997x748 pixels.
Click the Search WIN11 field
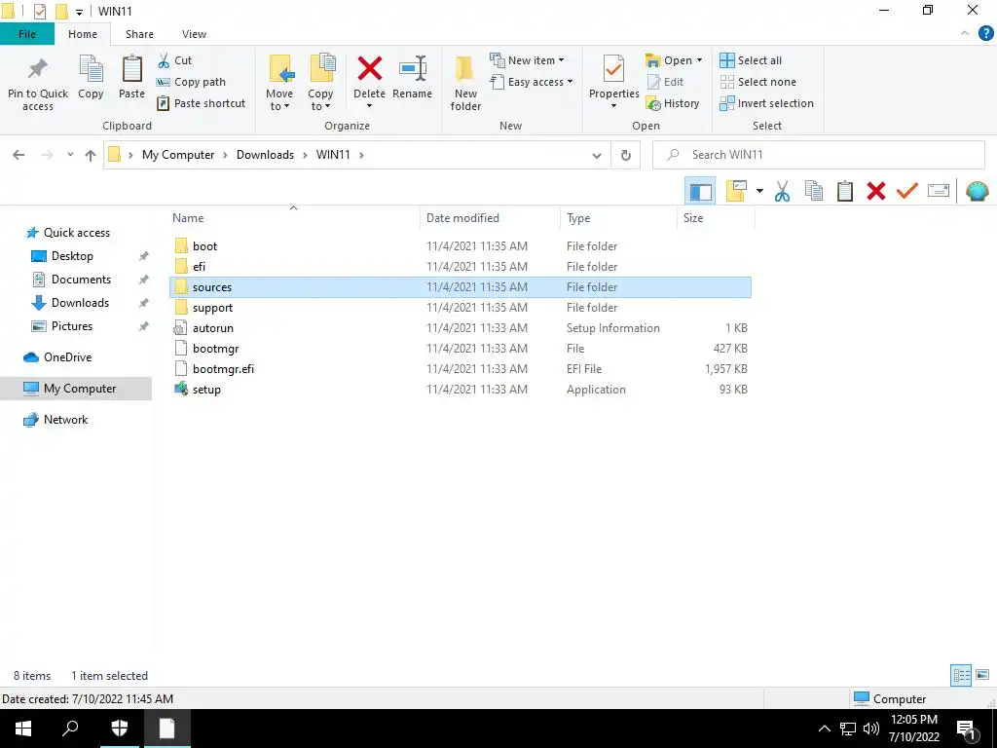coord(819,155)
